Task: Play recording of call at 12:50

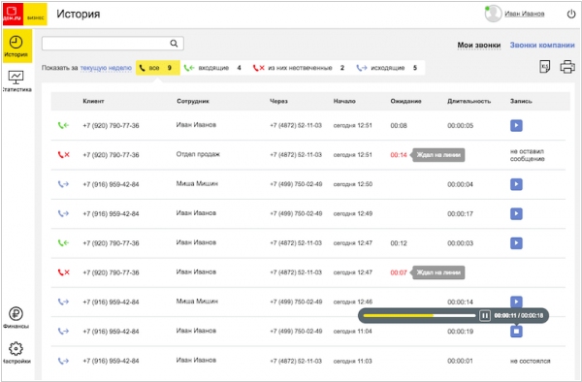Action: click(516, 184)
